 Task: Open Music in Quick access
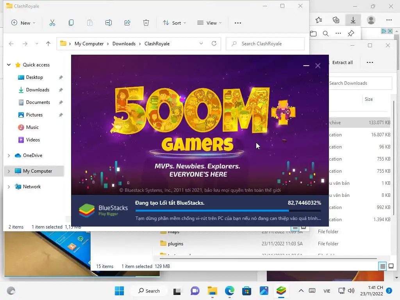point(32,127)
